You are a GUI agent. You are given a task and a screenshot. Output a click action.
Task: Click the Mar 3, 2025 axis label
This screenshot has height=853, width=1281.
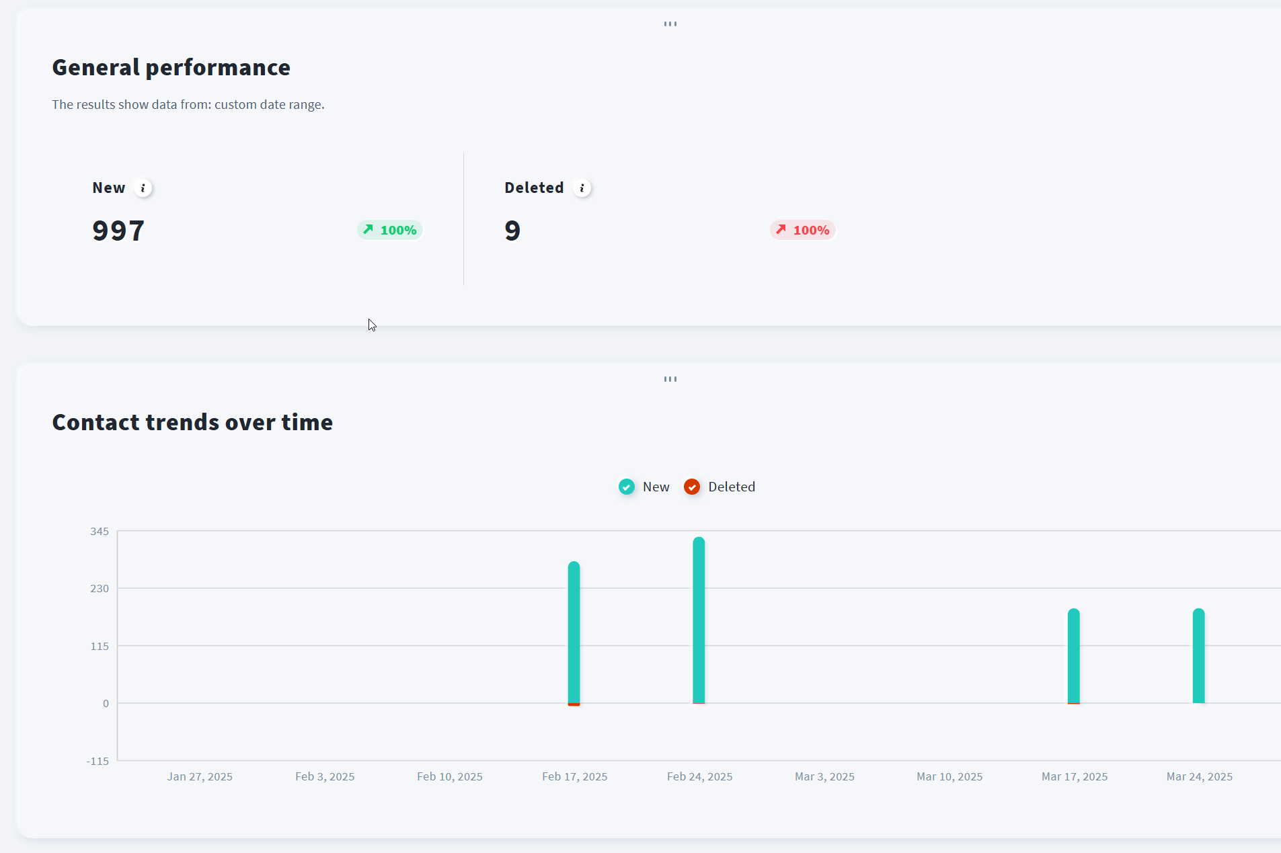[824, 776]
